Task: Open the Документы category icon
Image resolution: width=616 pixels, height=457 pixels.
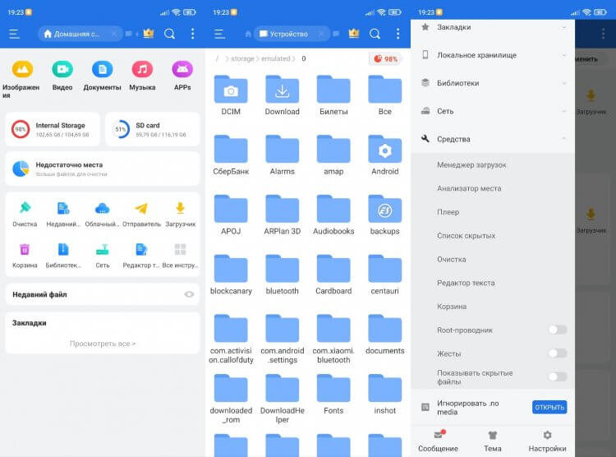Action: (x=102, y=69)
